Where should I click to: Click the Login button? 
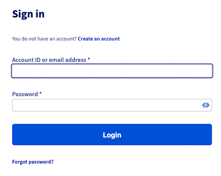(x=112, y=134)
